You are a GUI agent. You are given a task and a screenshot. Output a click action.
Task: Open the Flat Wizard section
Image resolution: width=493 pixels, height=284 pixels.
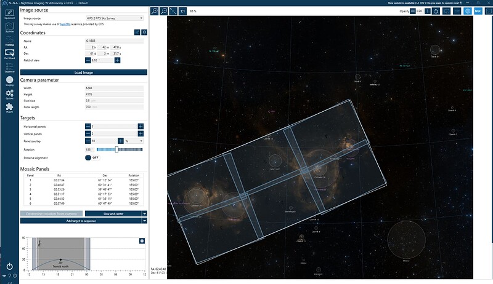coord(9,54)
